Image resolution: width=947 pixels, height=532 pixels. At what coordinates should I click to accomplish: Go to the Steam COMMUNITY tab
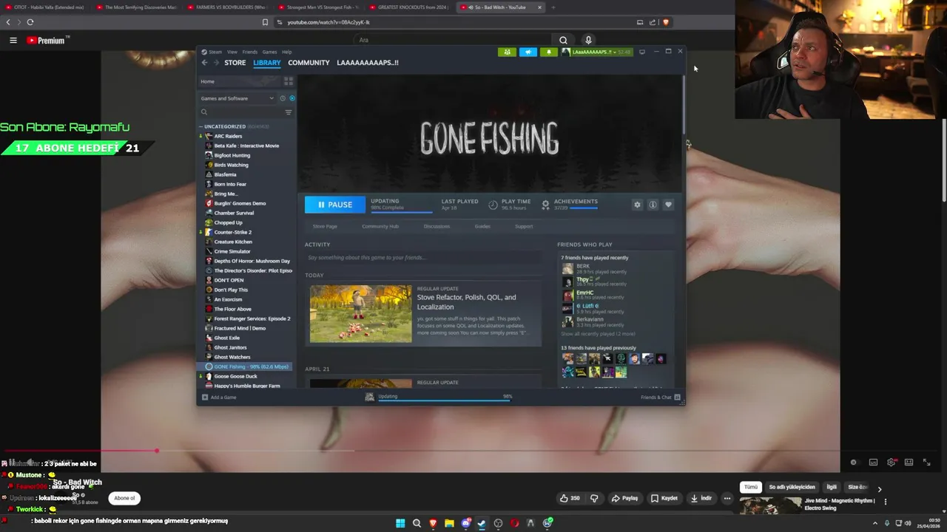[x=309, y=63]
